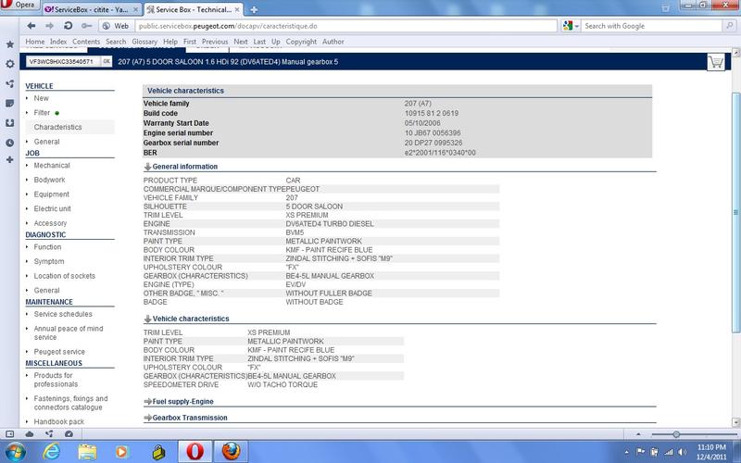
Task: Collapse the General information section
Action: 147,167
